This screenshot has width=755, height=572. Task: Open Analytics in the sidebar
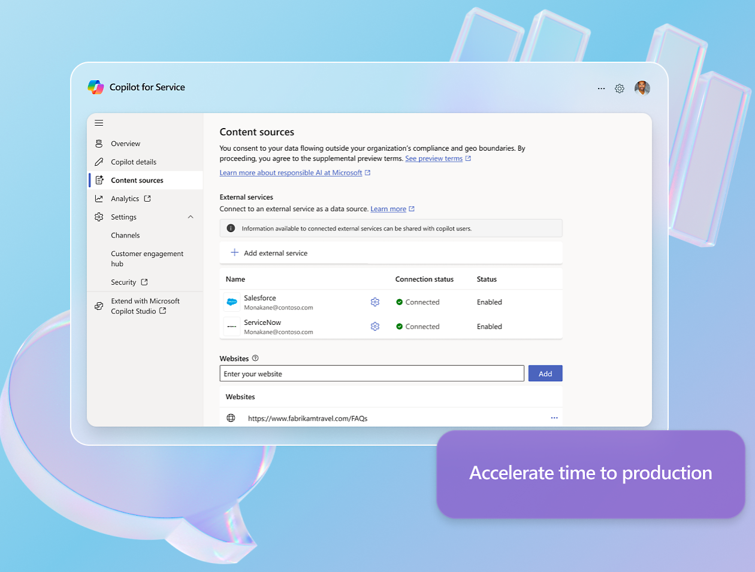tap(125, 199)
